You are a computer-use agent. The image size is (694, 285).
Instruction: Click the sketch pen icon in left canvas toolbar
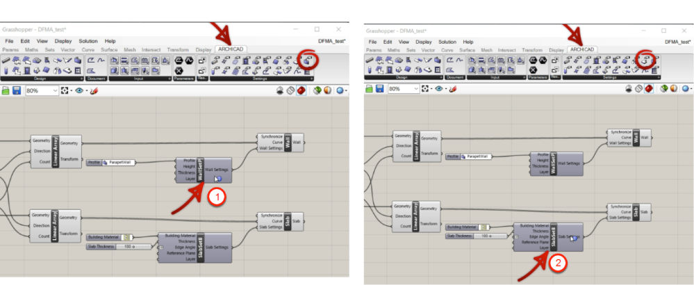[x=94, y=90]
